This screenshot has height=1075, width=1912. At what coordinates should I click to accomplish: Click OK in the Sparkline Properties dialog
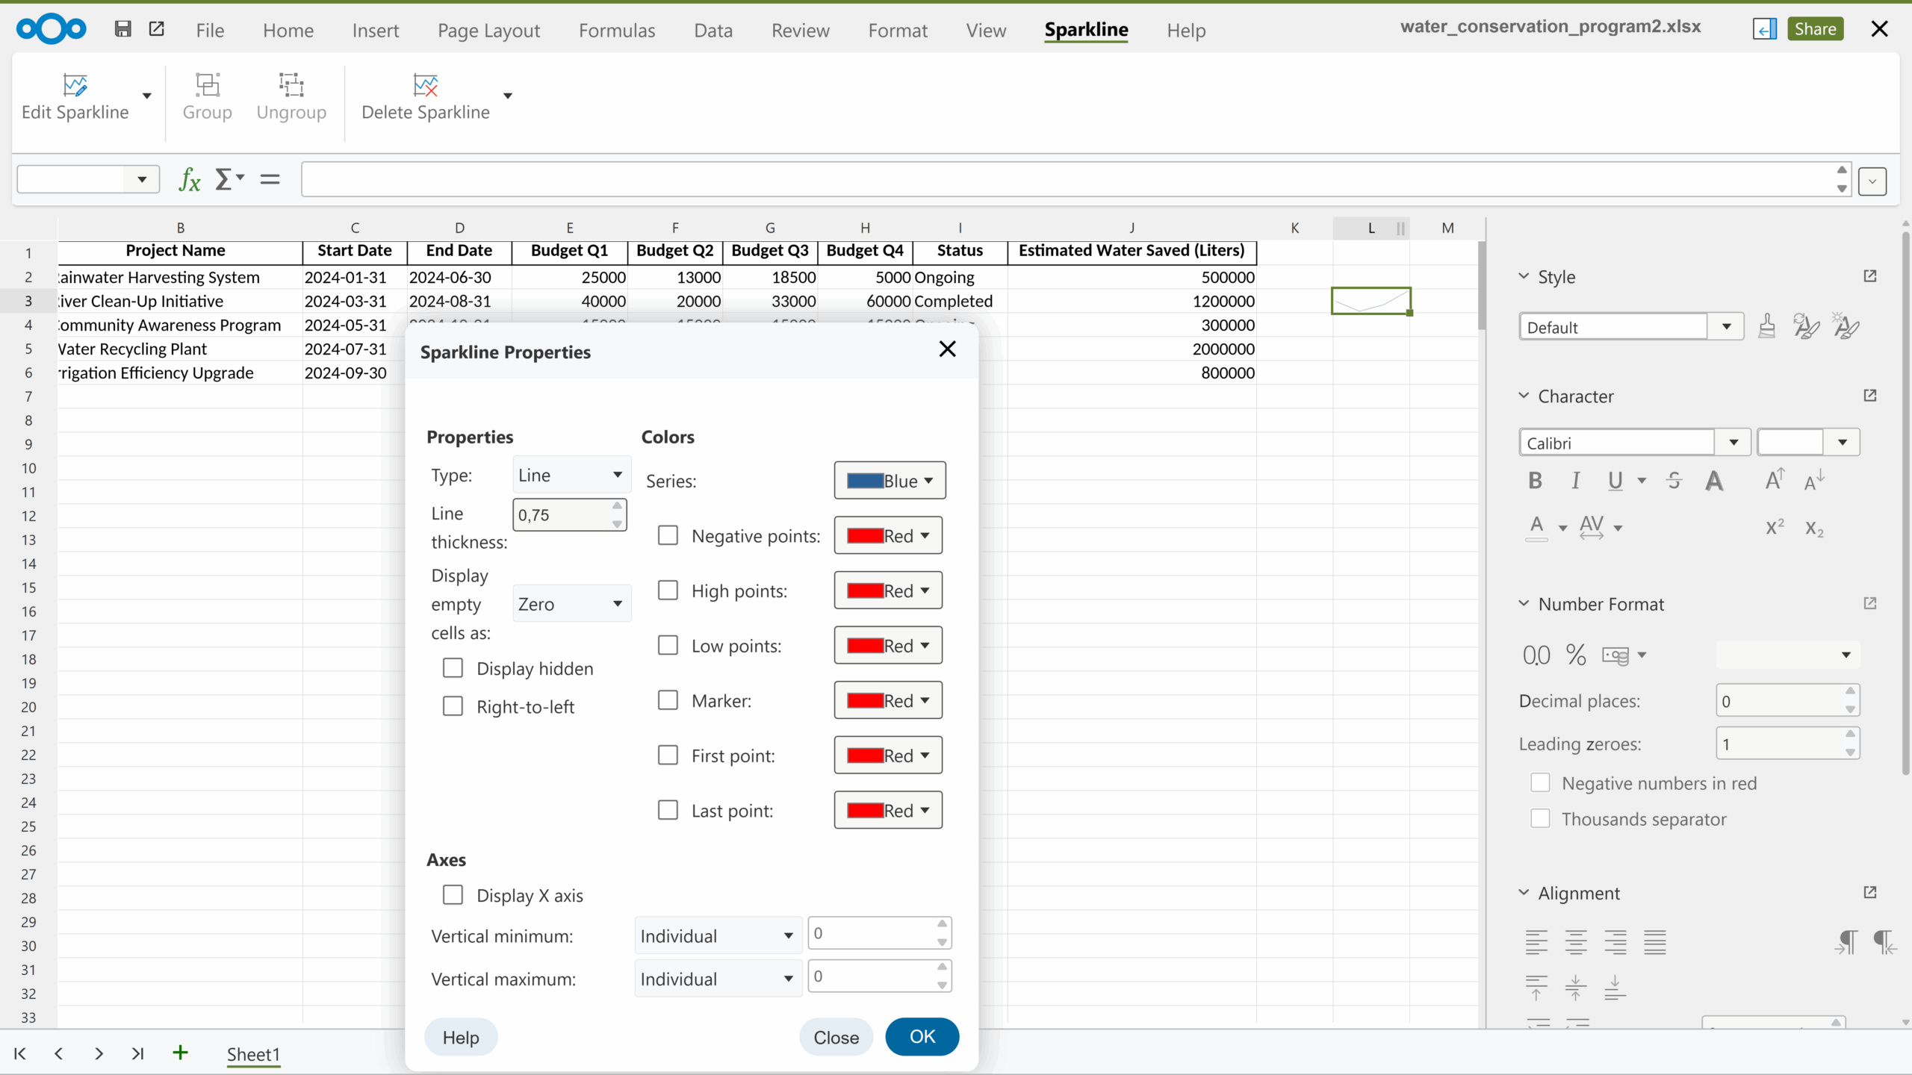click(x=921, y=1036)
